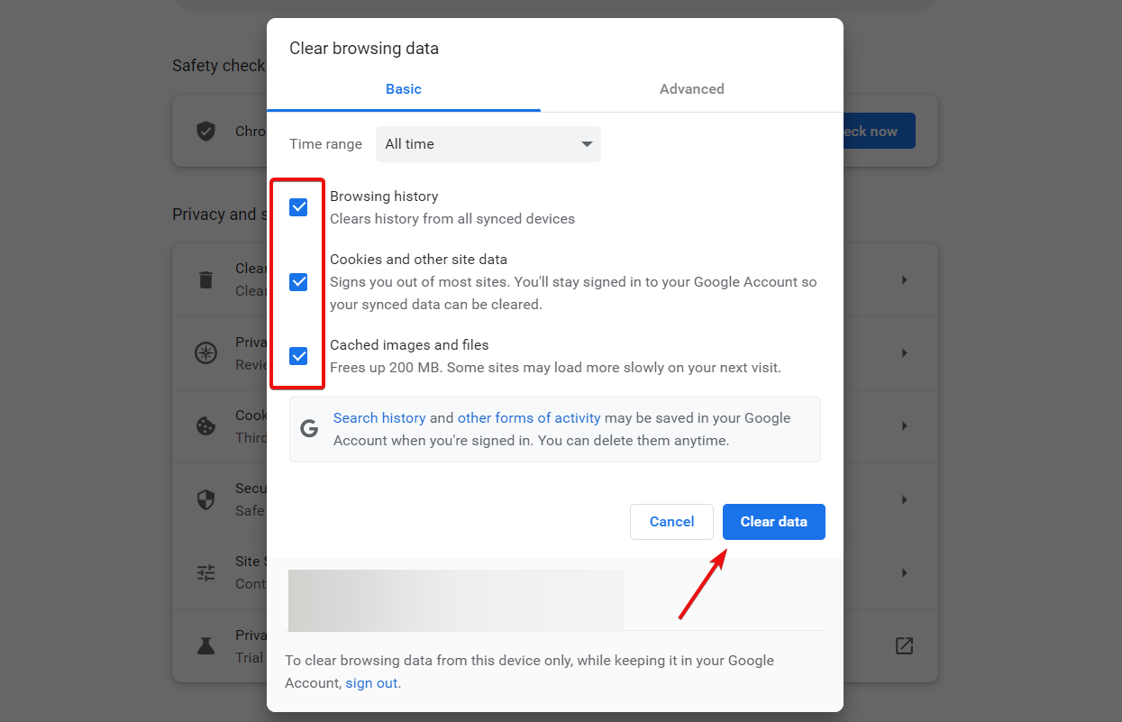This screenshot has height=722, width=1122.
Task: Uncheck the Browsing history checkbox
Action: tap(297, 206)
